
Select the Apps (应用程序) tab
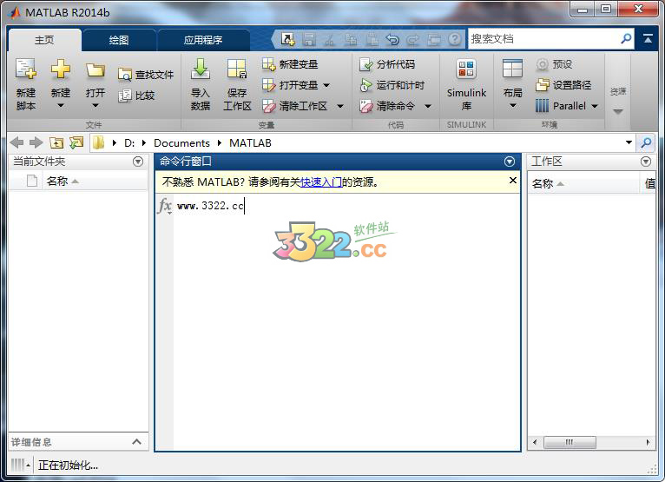point(203,40)
